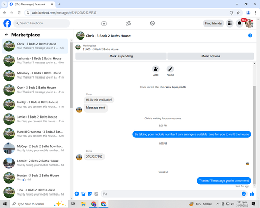Click the Windows taskbar search box
The height and width of the screenshot is (208, 260).
40,204
